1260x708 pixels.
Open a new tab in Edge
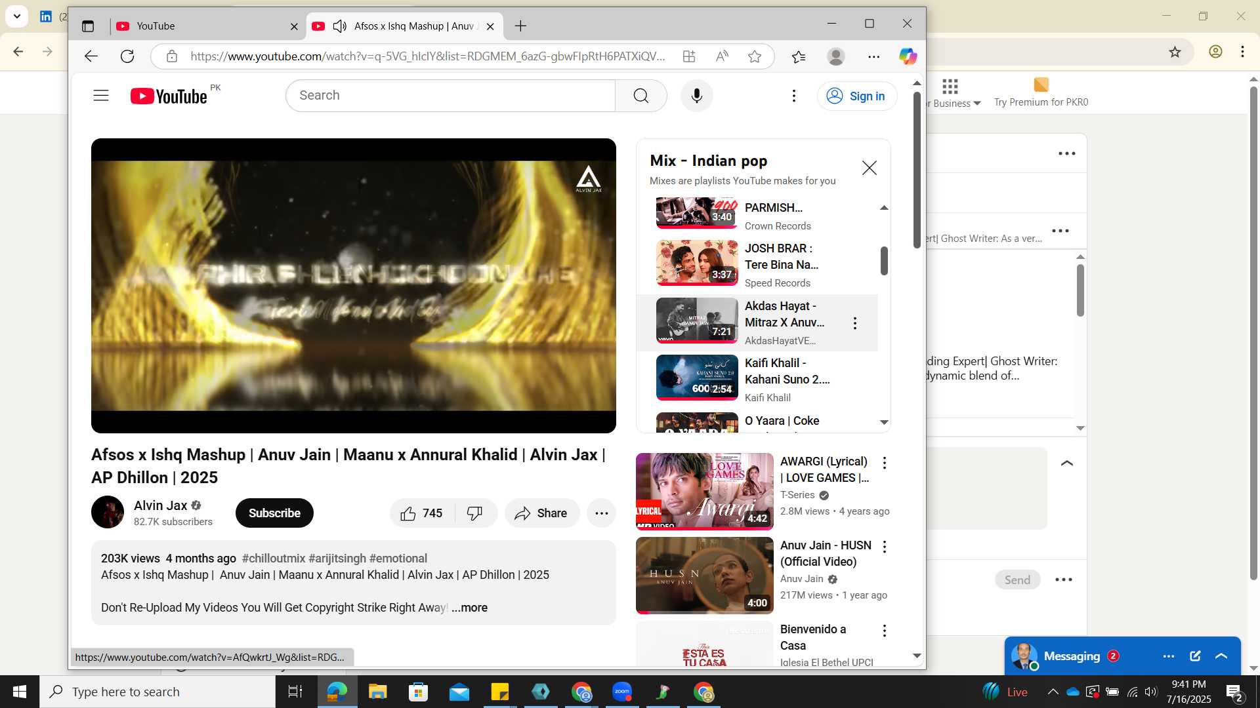click(x=520, y=26)
